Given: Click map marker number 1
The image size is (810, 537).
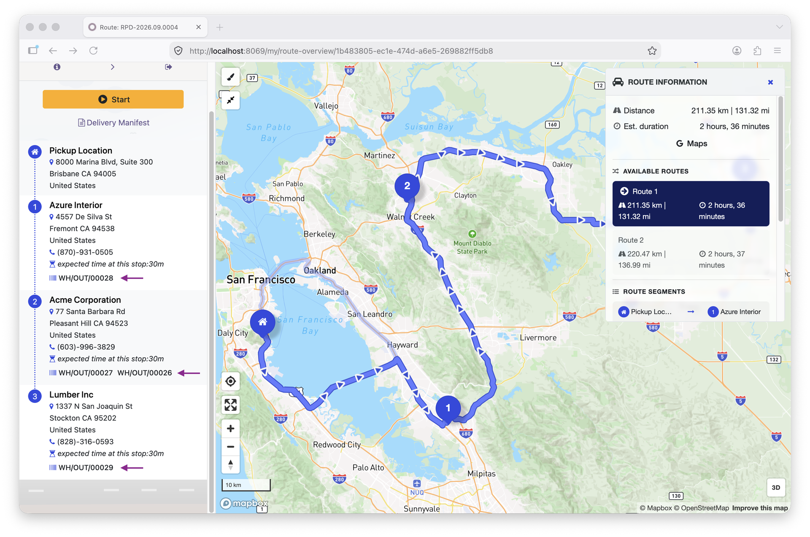Looking at the screenshot, I should click(x=448, y=408).
